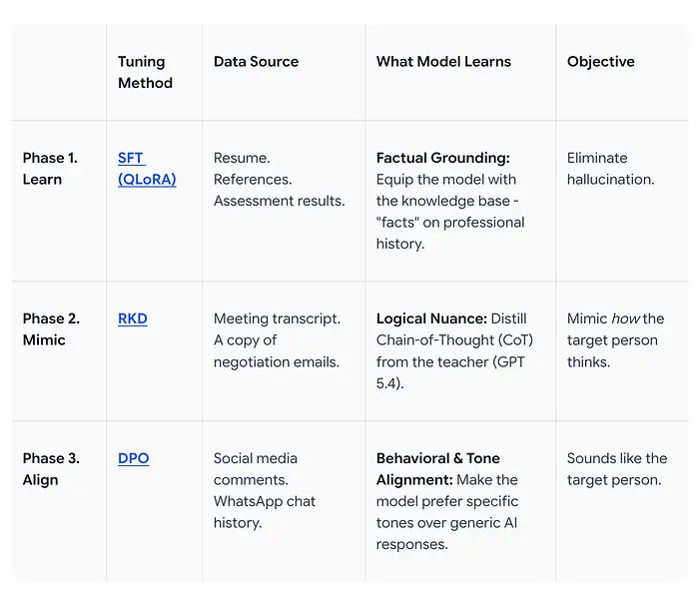Open the SFT (QLoRA) link
Screen dimensions: 699x595
146,169
